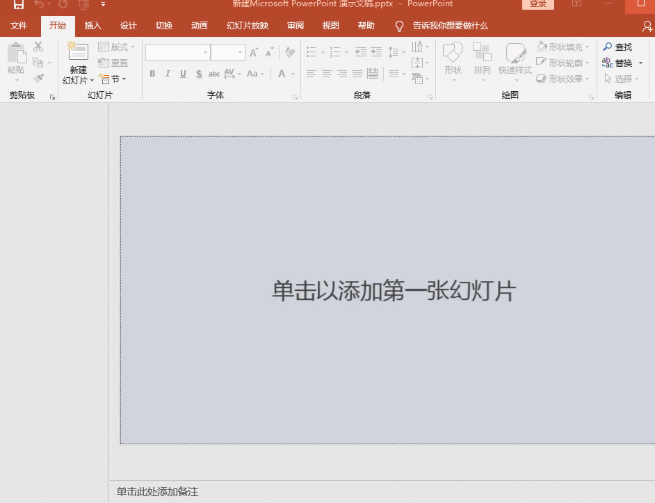The image size is (655, 503).
Task: Switch to the 插入 ribbon tab
Action: tap(93, 26)
